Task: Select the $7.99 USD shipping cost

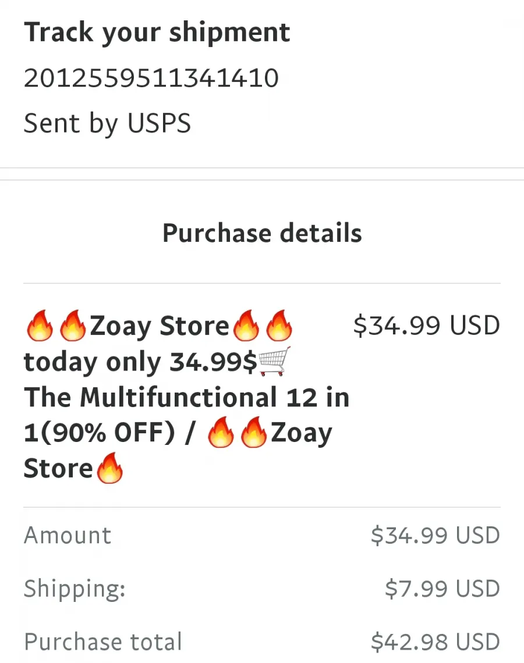Action: pos(442,589)
